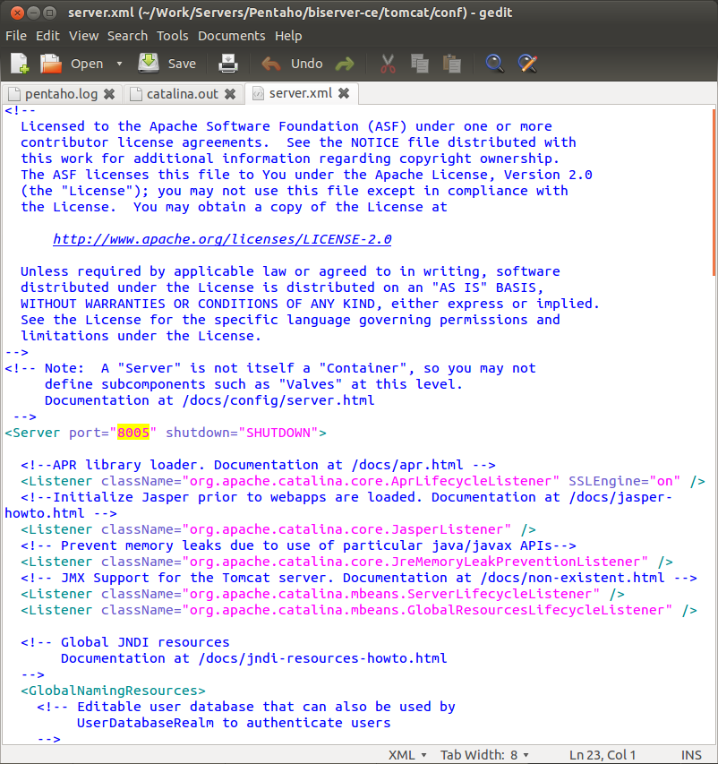Screen dimensions: 718x764
Task: Copy selection with the copy icon
Action: 419,64
